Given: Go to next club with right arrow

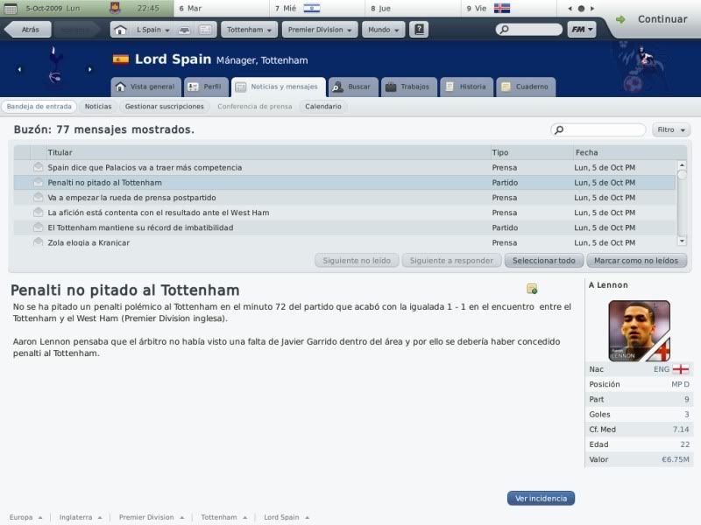Looking at the screenshot, I should pyautogui.click(x=90, y=69).
